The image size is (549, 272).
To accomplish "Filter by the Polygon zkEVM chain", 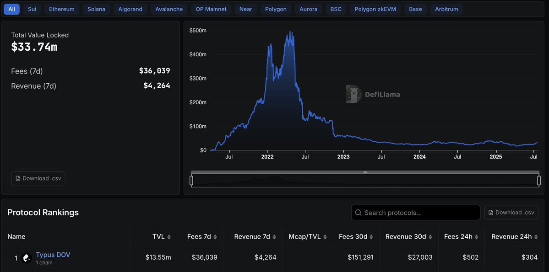I will (375, 9).
